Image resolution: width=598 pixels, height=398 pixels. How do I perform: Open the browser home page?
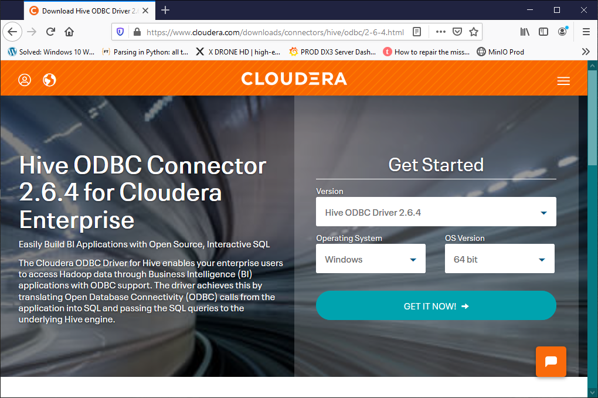(x=69, y=32)
